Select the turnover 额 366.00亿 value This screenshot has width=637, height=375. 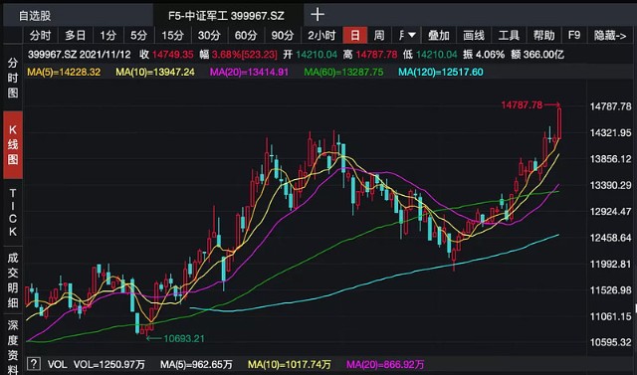tap(537, 55)
